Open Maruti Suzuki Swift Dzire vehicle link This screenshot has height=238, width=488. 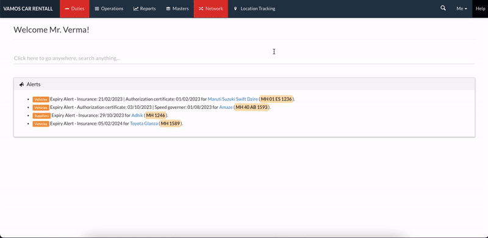click(x=232, y=99)
